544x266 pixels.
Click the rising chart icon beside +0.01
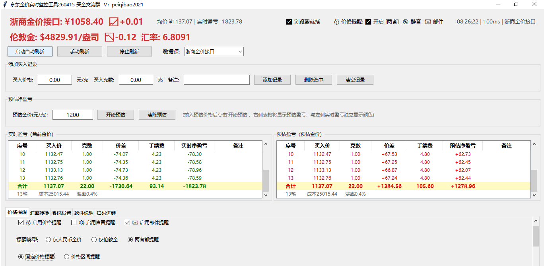[x=114, y=22]
